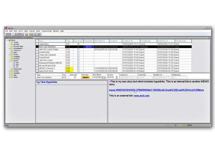The width and height of the screenshot is (215, 153).
Task: Click the Duration spinner in story form
Action: coord(117,77)
